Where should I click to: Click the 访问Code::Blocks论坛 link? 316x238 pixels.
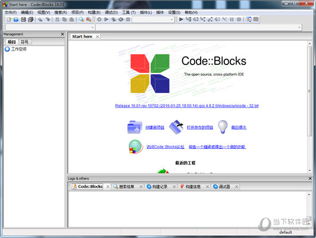[x=165, y=147]
